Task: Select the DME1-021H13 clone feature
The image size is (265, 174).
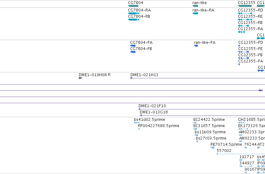Action: (197, 78)
